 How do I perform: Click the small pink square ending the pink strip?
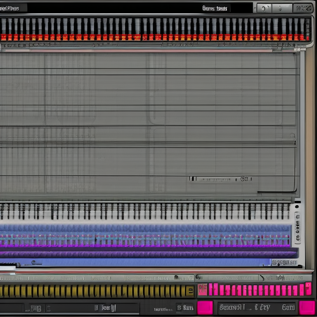[x=308, y=289]
